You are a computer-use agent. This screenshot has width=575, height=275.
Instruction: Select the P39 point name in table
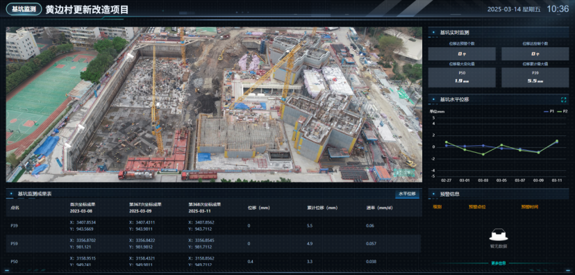15,226
